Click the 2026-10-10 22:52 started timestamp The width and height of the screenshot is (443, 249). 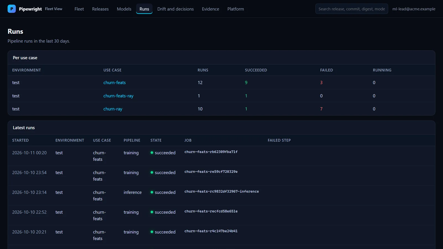point(29,212)
